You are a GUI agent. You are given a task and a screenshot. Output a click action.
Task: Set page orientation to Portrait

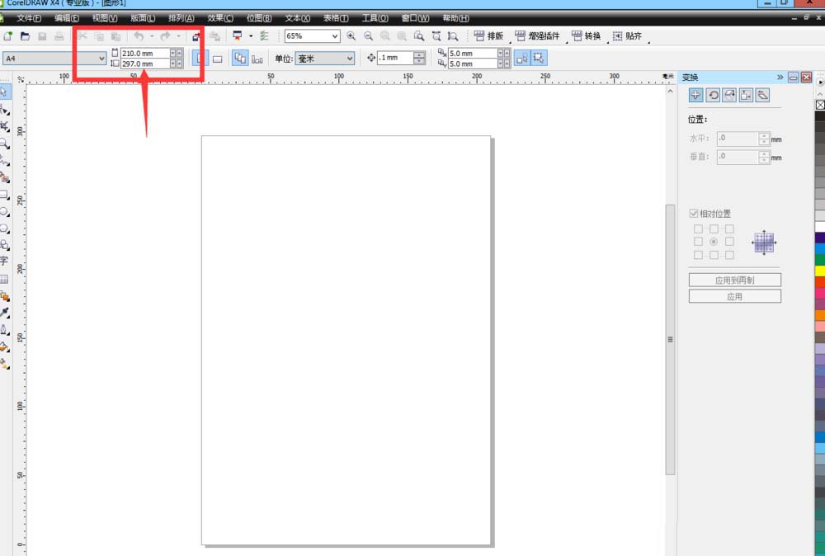[x=200, y=58]
